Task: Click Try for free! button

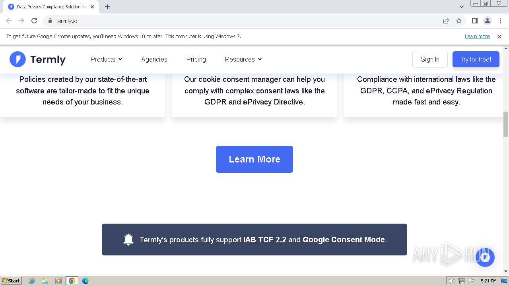Action: tap(476, 59)
